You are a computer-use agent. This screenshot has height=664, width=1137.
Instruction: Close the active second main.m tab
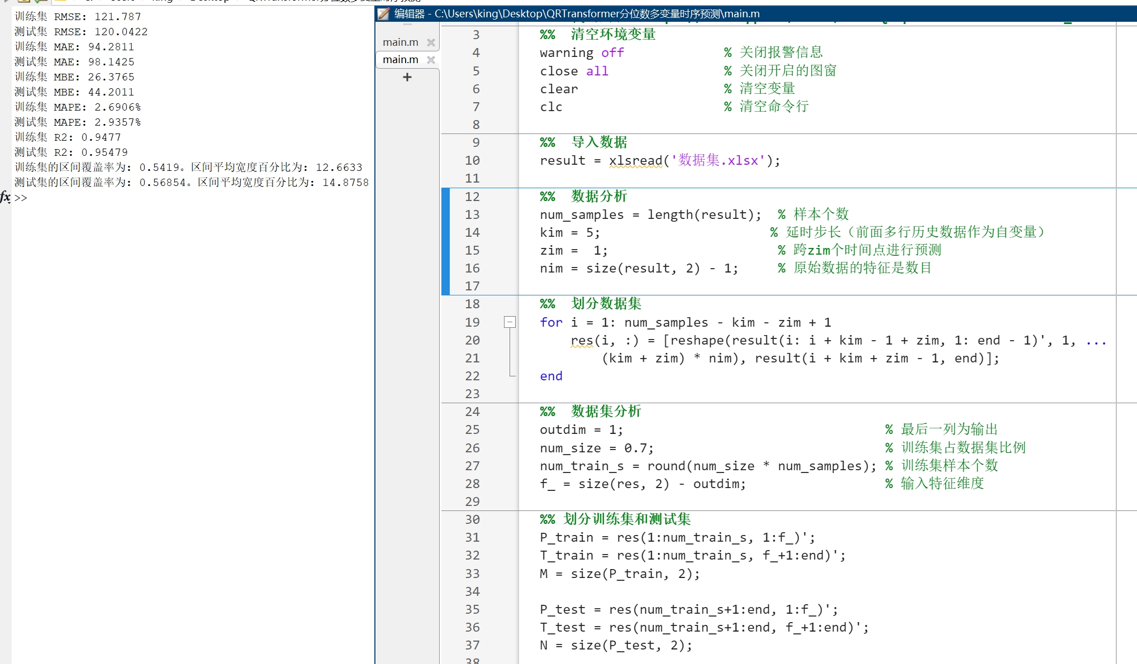click(431, 60)
